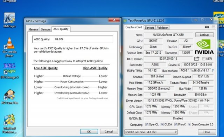Close the GPU-Z Settings dialog
Image resolution: width=224 pixels, height=137 pixels.
pos(114,20)
